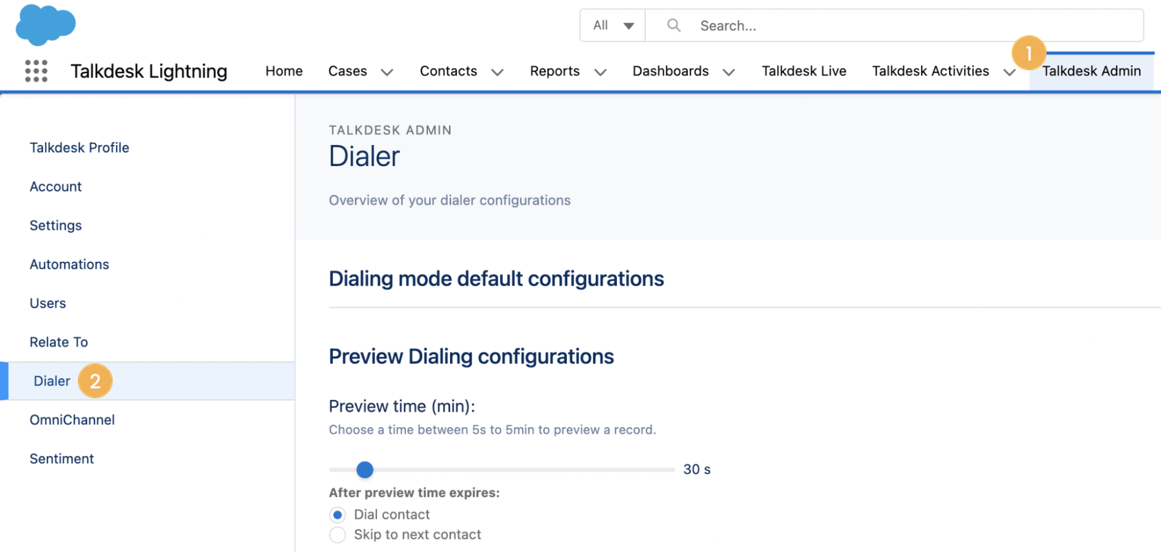
Task: Click the Preview Dialing configurations heading
Action: click(471, 356)
